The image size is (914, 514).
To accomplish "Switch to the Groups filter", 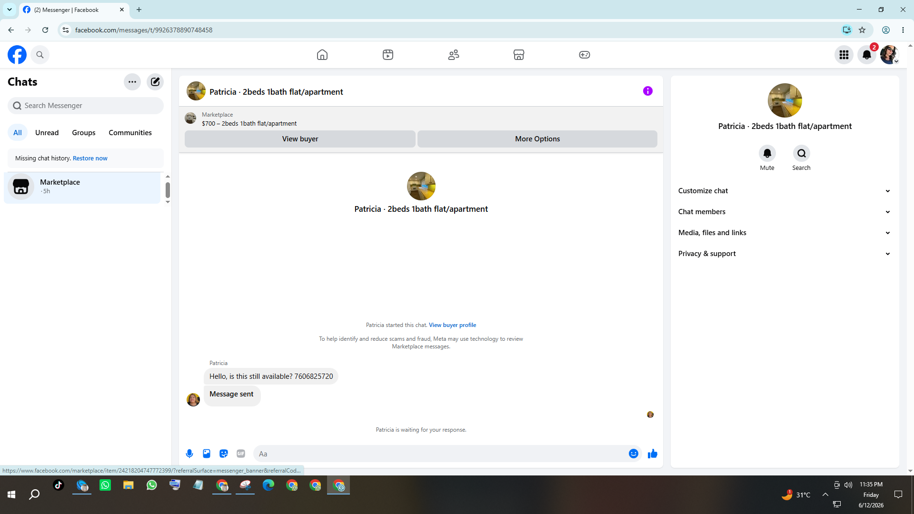I will 84,133.
